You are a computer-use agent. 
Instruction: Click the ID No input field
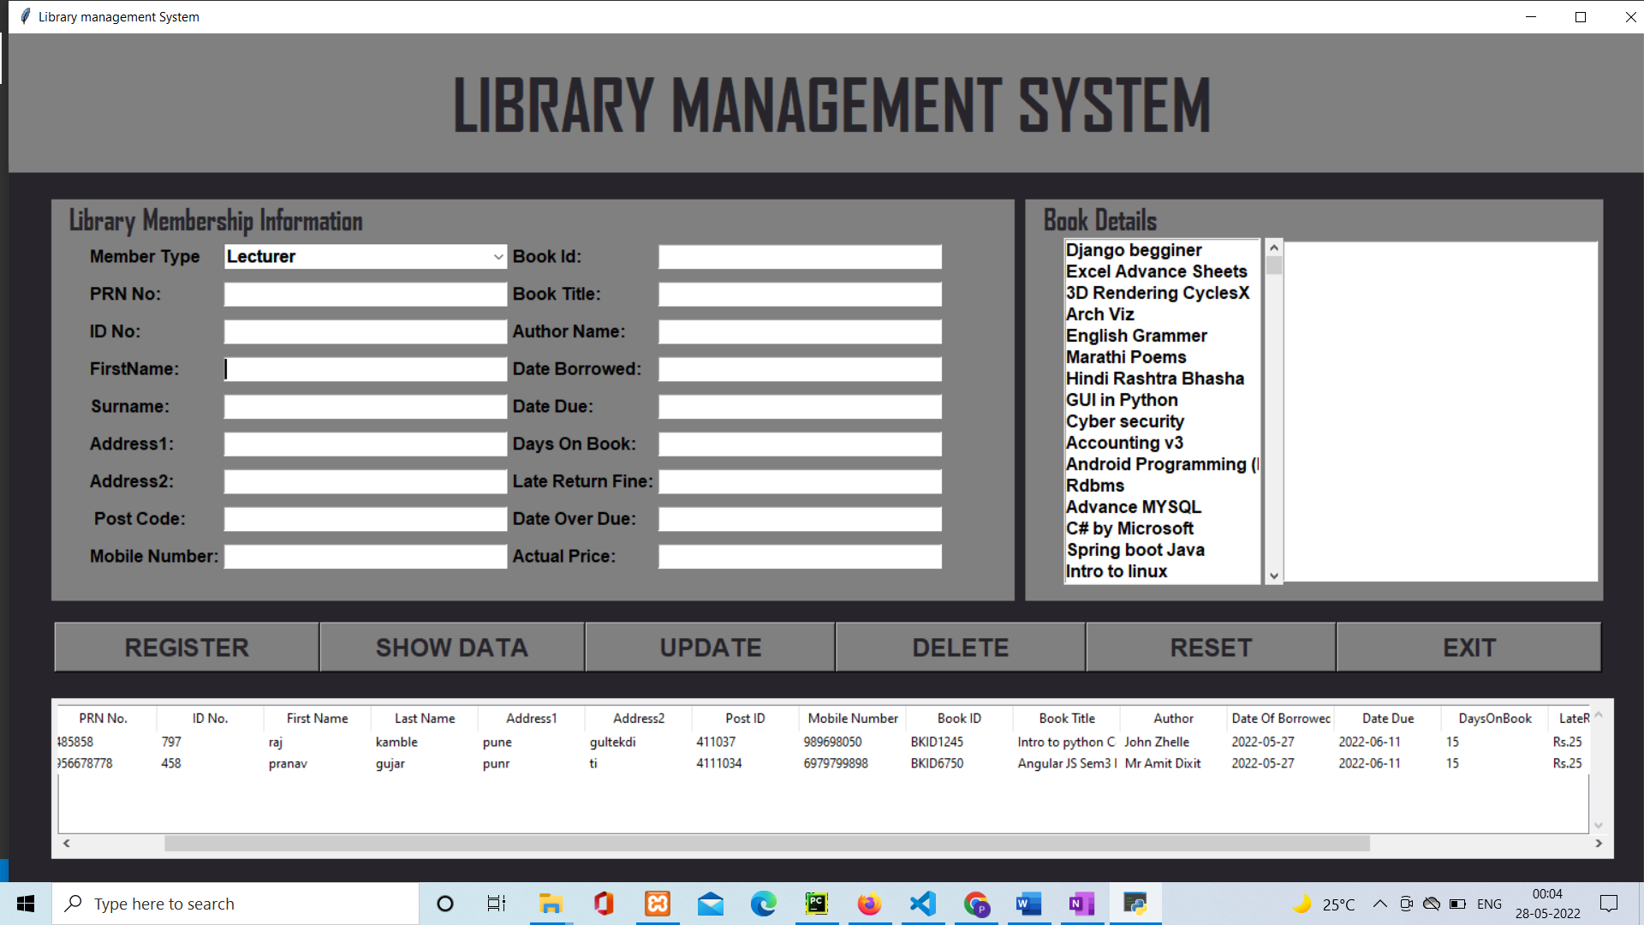[x=366, y=331]
